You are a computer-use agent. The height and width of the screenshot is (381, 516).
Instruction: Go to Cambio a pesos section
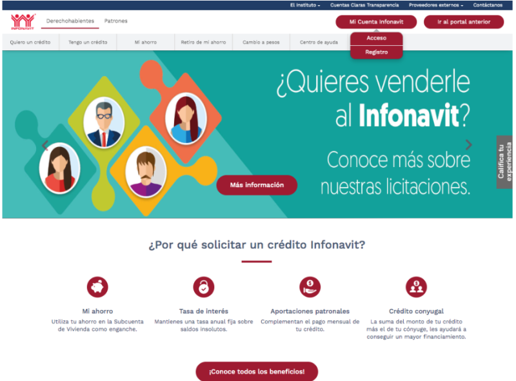tap(261, 42)
